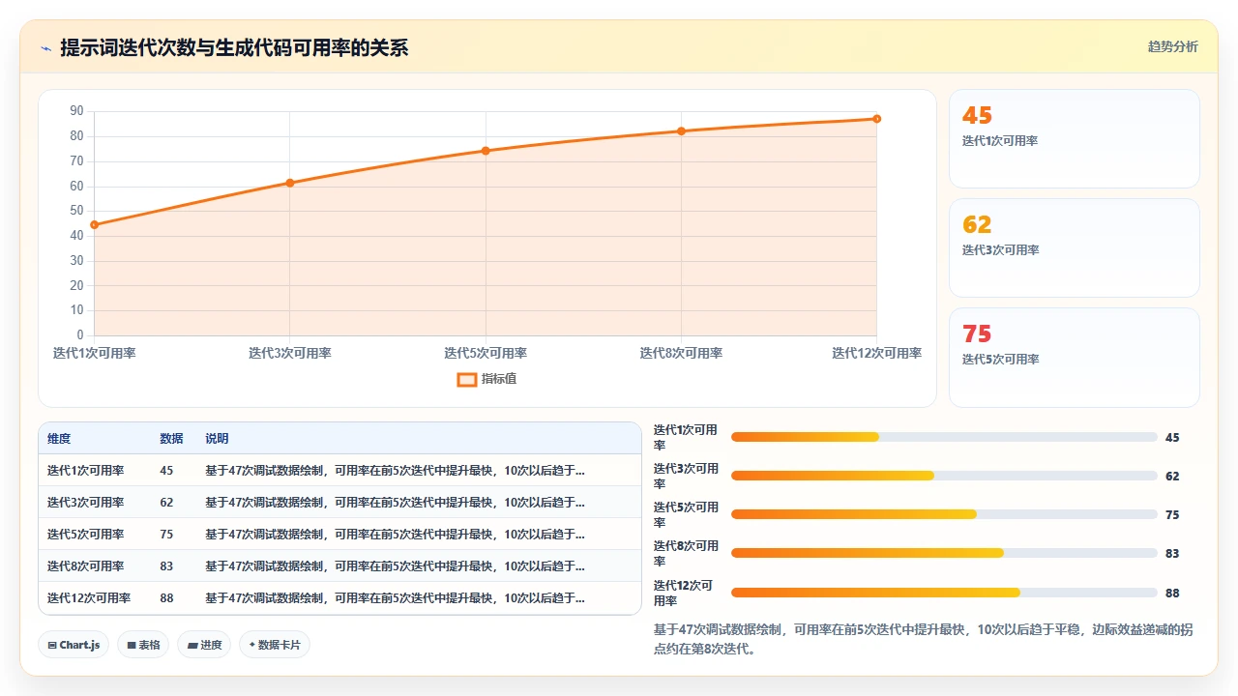Click the 进度 tag chip

[204, 645]
